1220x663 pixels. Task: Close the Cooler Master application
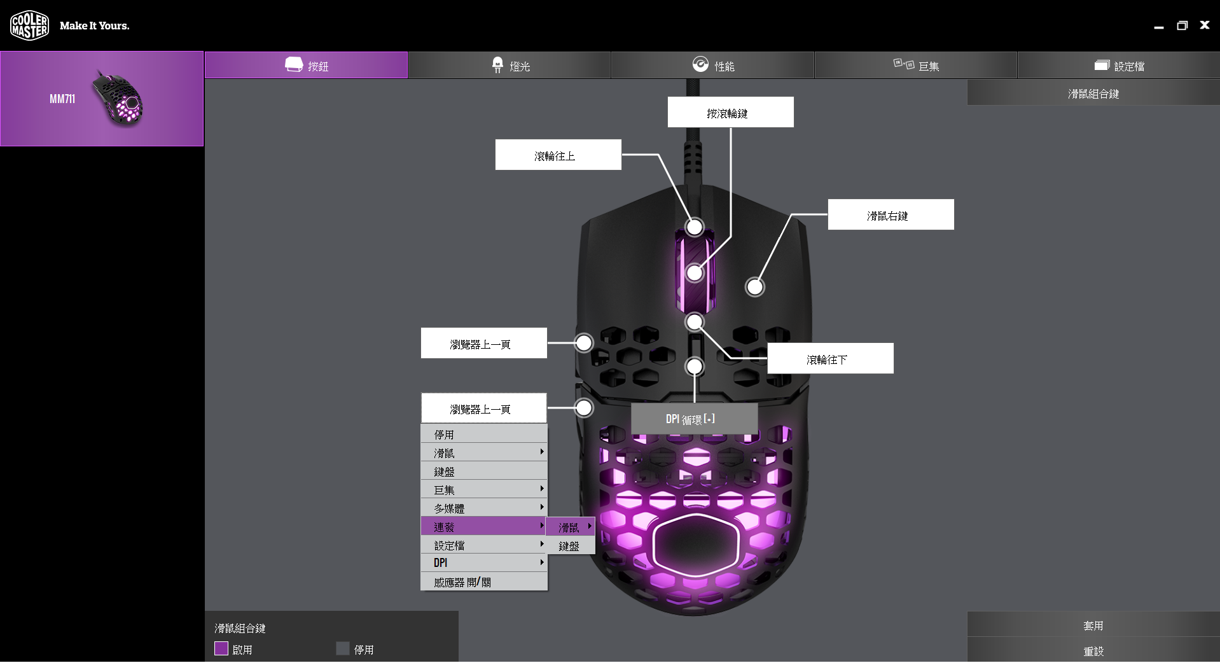coord(1205,25)
